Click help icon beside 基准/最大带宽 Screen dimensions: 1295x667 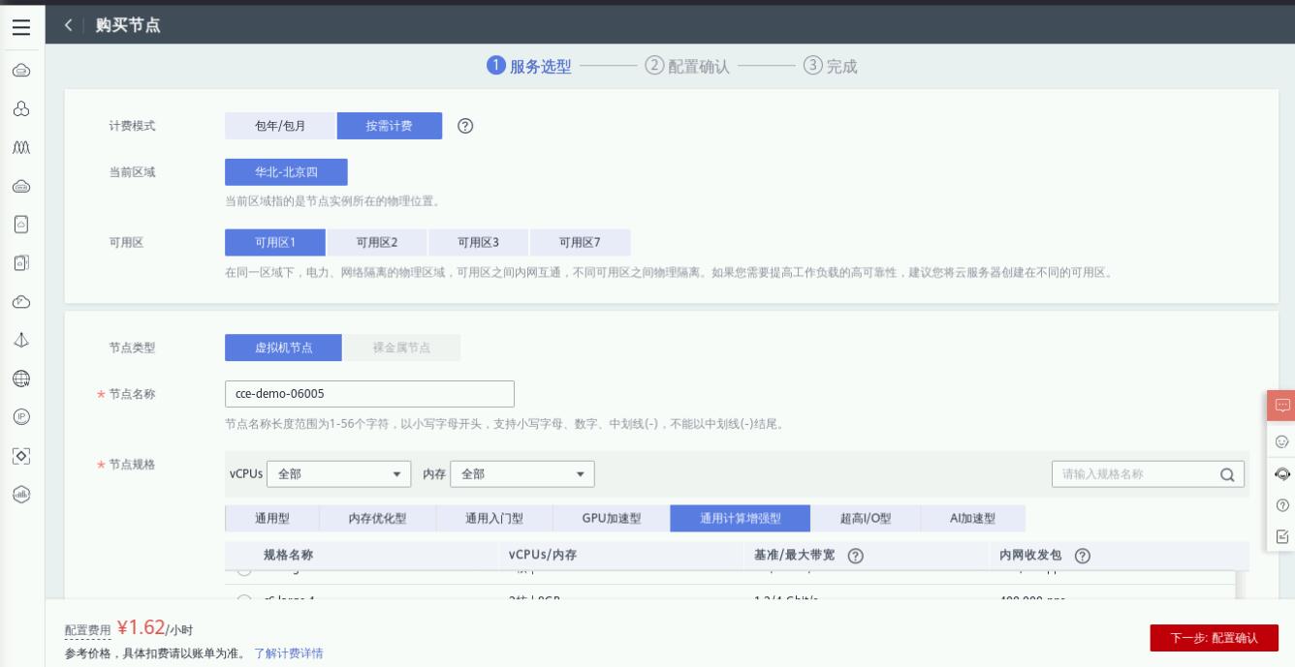pyautogui.click(x=856, y=556)
